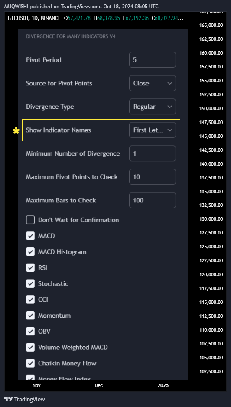Screen dimensions: 231x407
Task: Click the TradingView text link
Action: [x=29, y=399]
